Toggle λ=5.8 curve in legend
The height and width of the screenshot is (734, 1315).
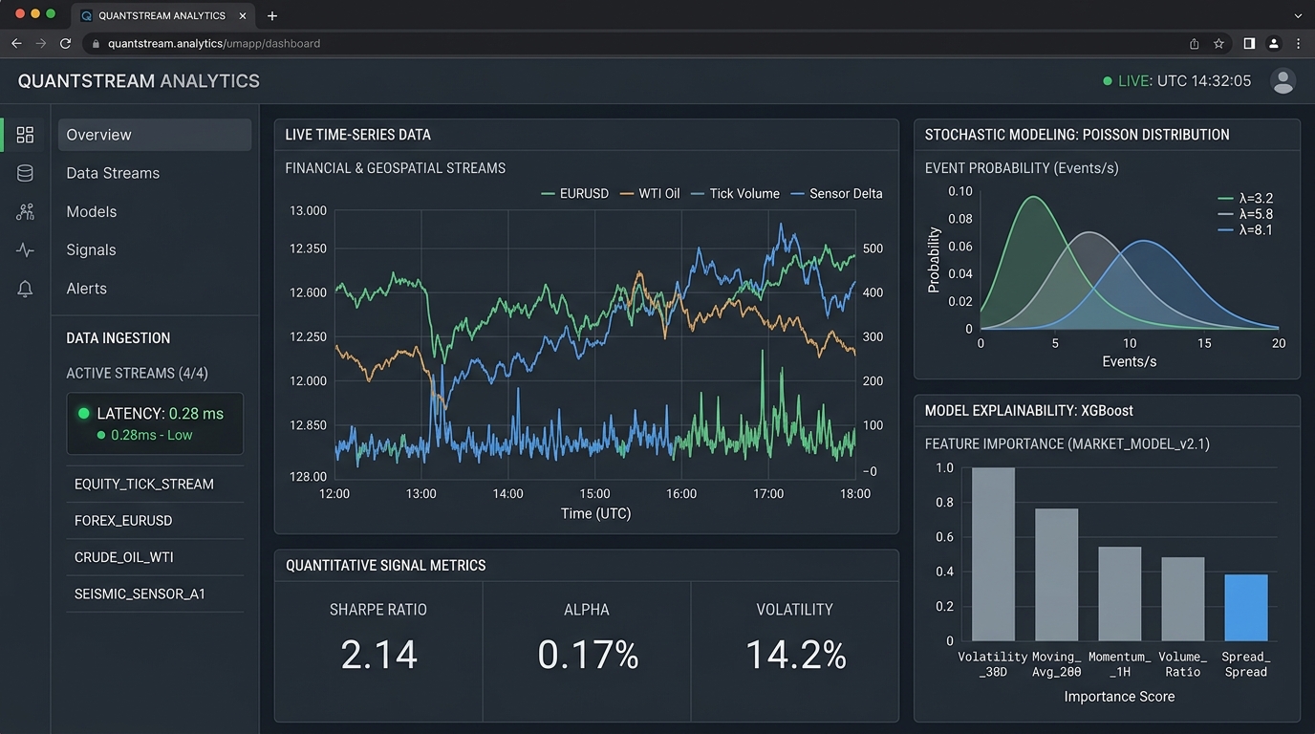point(1245,214)
